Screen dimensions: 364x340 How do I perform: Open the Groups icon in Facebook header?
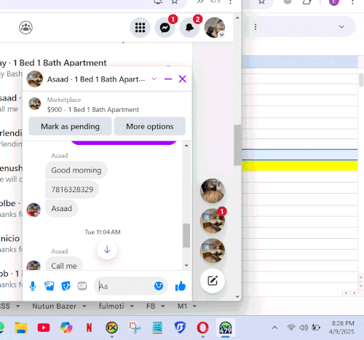(25, 28)
